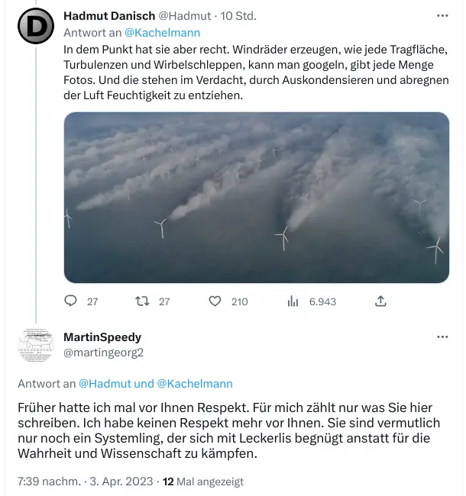Open more options on Hadmut Danisch tweet
Screen dimensions: 466x496
[x=442, y=15]
